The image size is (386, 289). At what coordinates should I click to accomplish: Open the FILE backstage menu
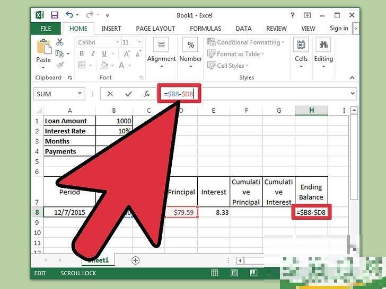coord(46,29)
